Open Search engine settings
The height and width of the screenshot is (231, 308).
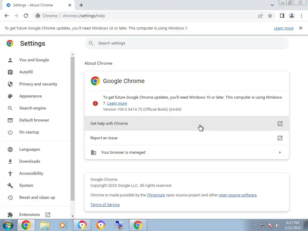[32, 108]
